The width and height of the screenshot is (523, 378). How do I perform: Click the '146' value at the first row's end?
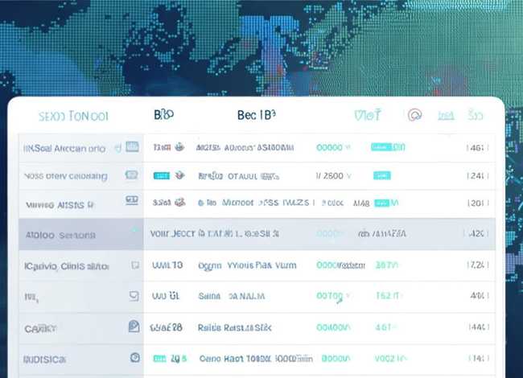[477, 147]
